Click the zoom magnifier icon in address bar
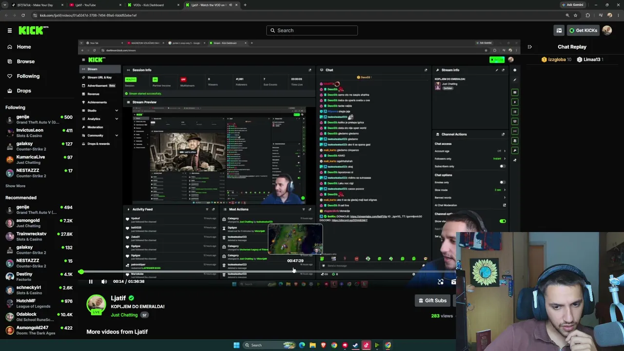 click(x=567, y=15)
